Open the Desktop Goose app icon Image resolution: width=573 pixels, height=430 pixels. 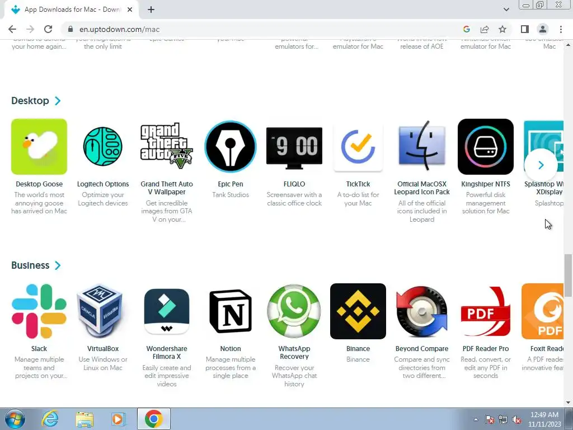[x=39, y=147]
